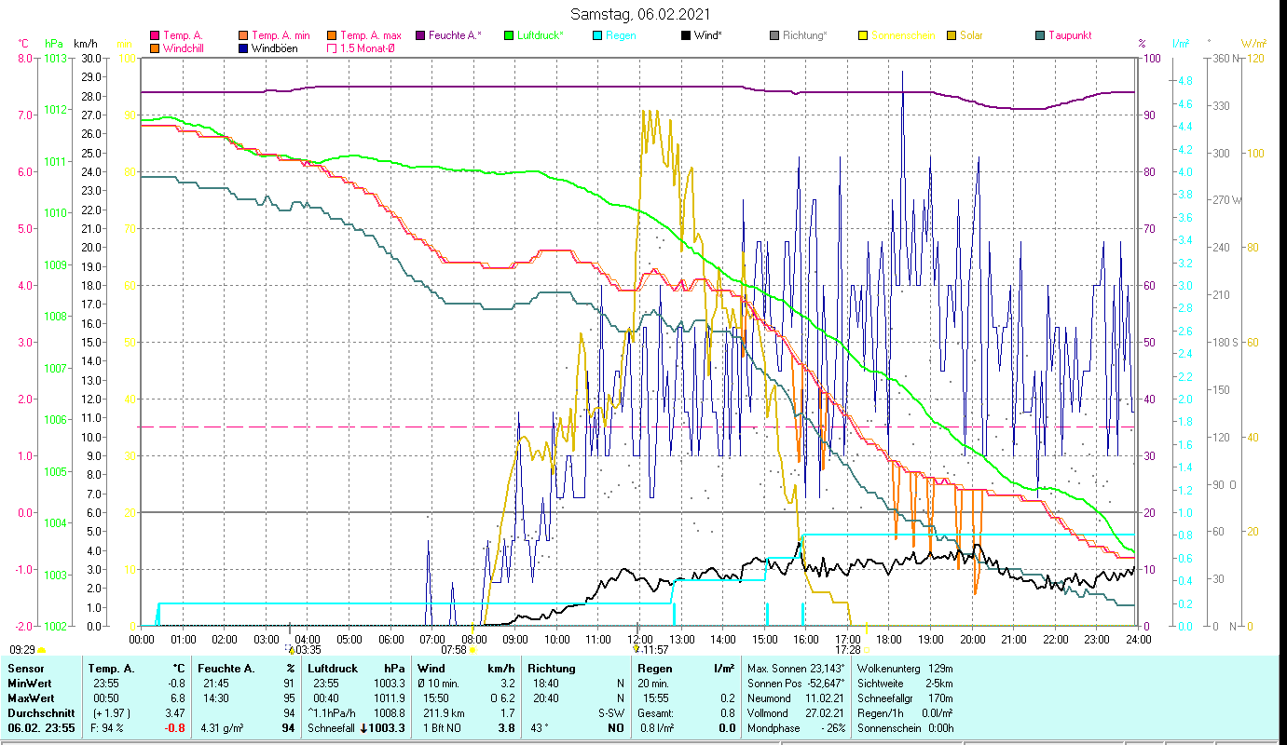Screen dimensions: 1287x745
Task: Click the moon marker at 03:35
Action: point(290,648)
